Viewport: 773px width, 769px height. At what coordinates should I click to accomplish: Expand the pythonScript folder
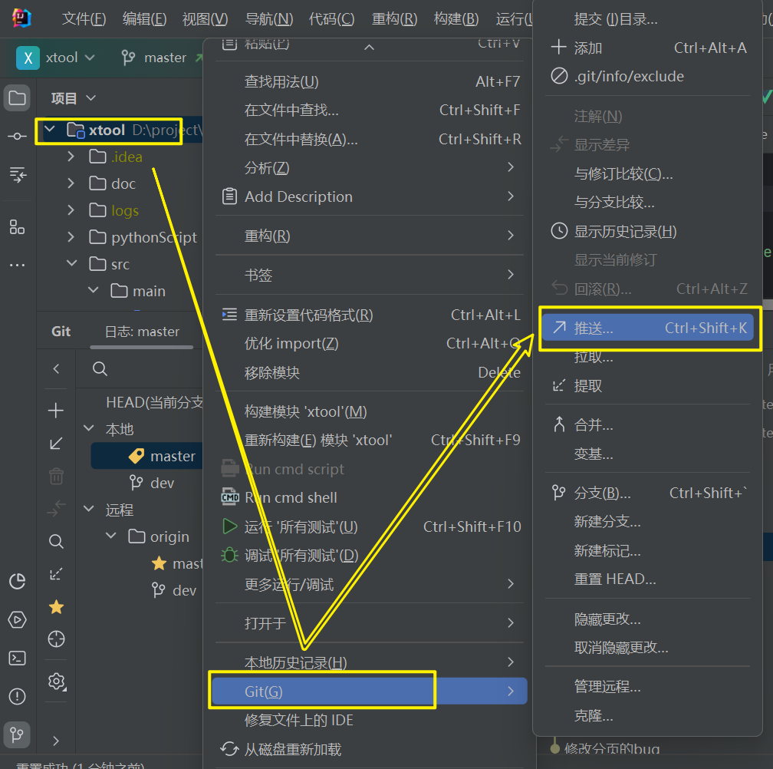(x=71, y=237)
